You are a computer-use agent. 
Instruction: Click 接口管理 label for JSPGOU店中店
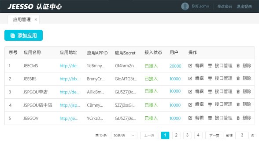[x=223, y=104]
